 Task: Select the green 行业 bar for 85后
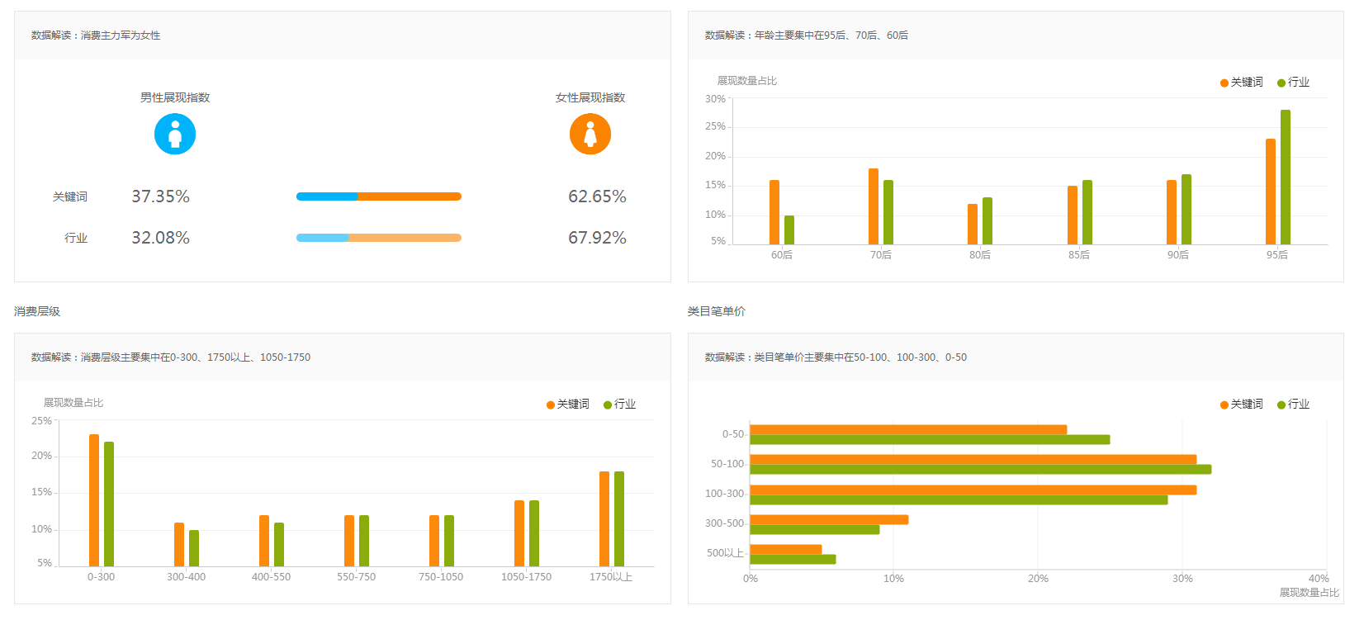tap(1087, 212)
